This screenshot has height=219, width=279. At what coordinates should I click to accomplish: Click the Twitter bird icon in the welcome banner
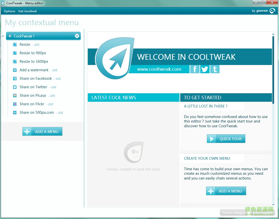(205, 69)
